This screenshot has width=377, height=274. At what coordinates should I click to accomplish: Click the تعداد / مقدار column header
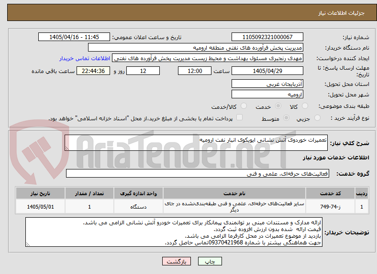(89, 193)
